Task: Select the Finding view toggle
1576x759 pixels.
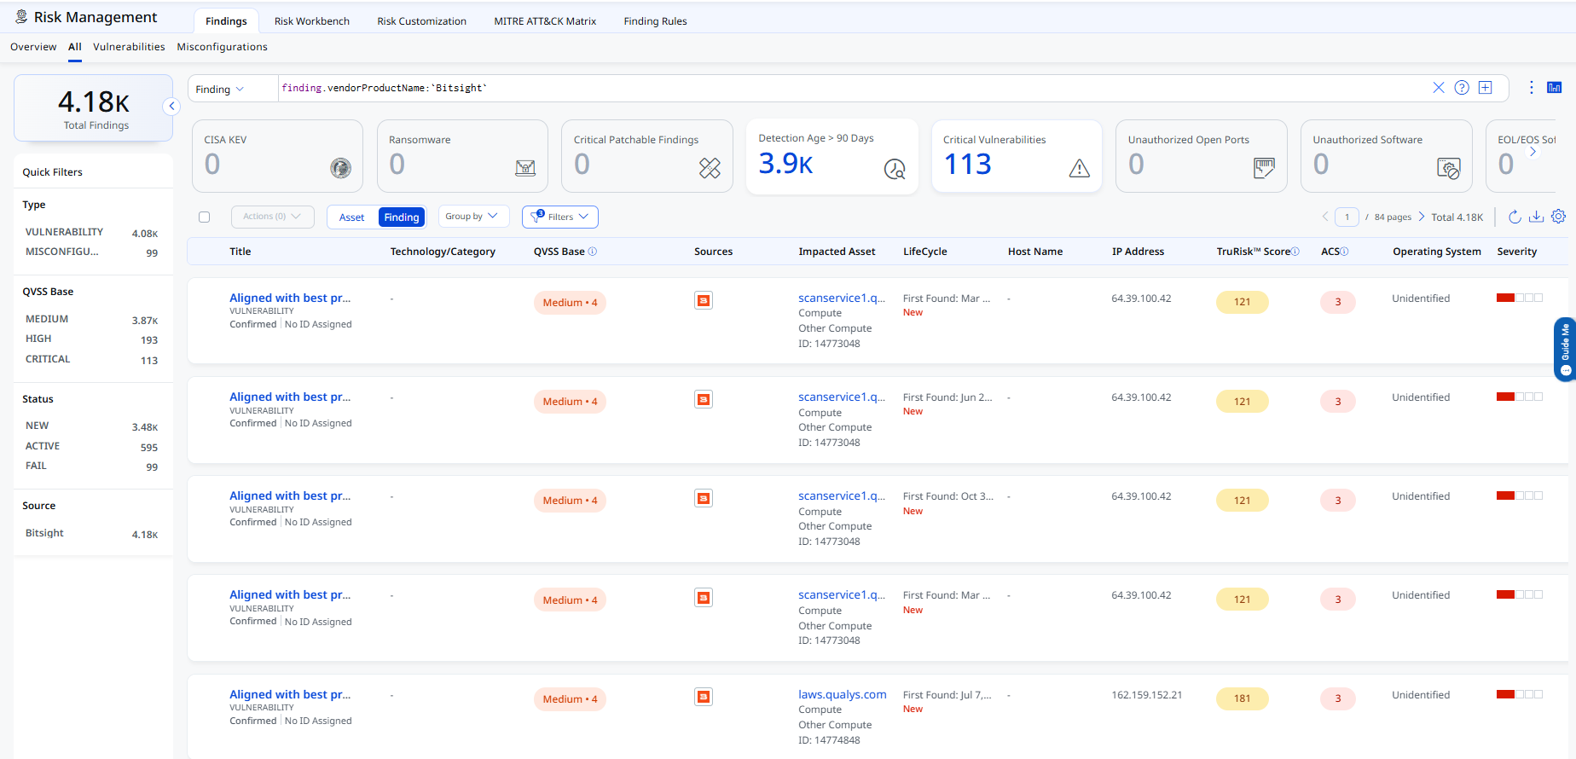Action: (x=402, y=217)
